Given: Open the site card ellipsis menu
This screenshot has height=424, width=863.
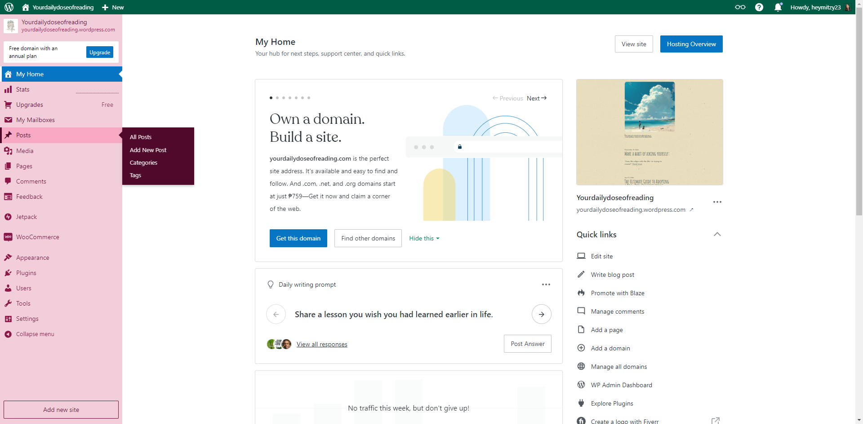Looking at the screenshot, I should (x=717, y=202).
